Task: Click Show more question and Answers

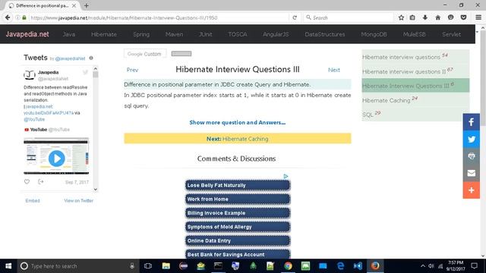Action: pyautogui.click(x=238, y=123)
